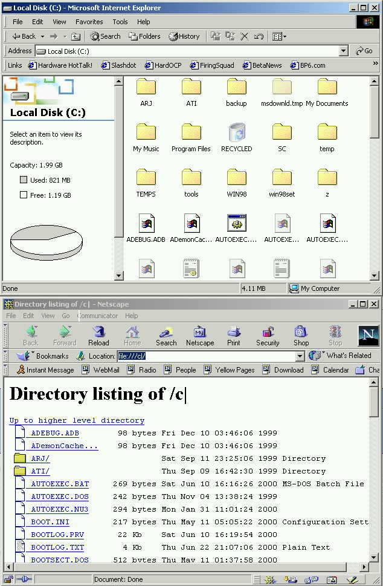
Task: Open the Back history dropdown arrow in Explorer
Action: tap(42, 36)
